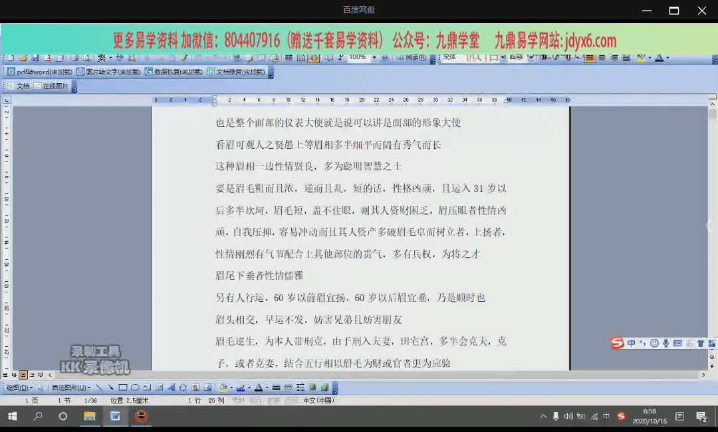Expand the zoom percentage dropdown
This screenshot has height=432, width=718.
[374, 58]
